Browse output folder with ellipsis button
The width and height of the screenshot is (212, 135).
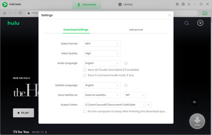(x=148, y=105)
